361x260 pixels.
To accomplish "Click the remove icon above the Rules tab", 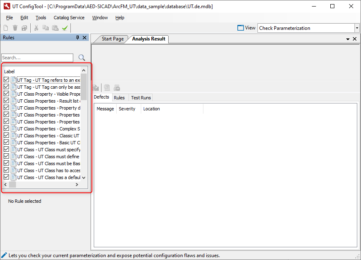I will [x=117, y=87].
